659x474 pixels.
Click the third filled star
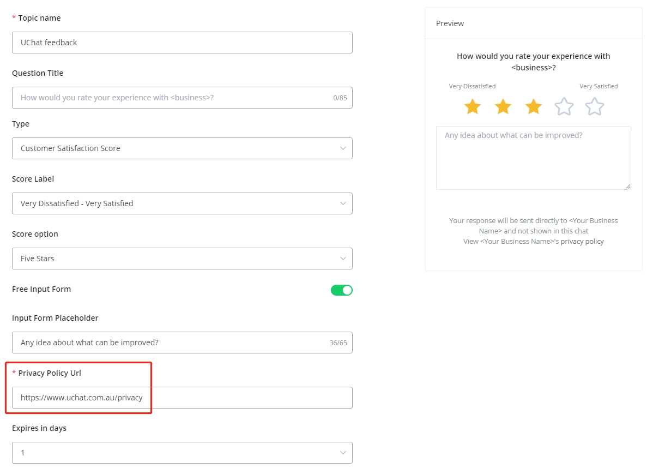coord(533,107)
